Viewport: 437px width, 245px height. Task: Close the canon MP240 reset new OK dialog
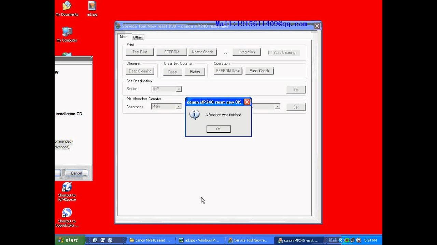[247, 102]
